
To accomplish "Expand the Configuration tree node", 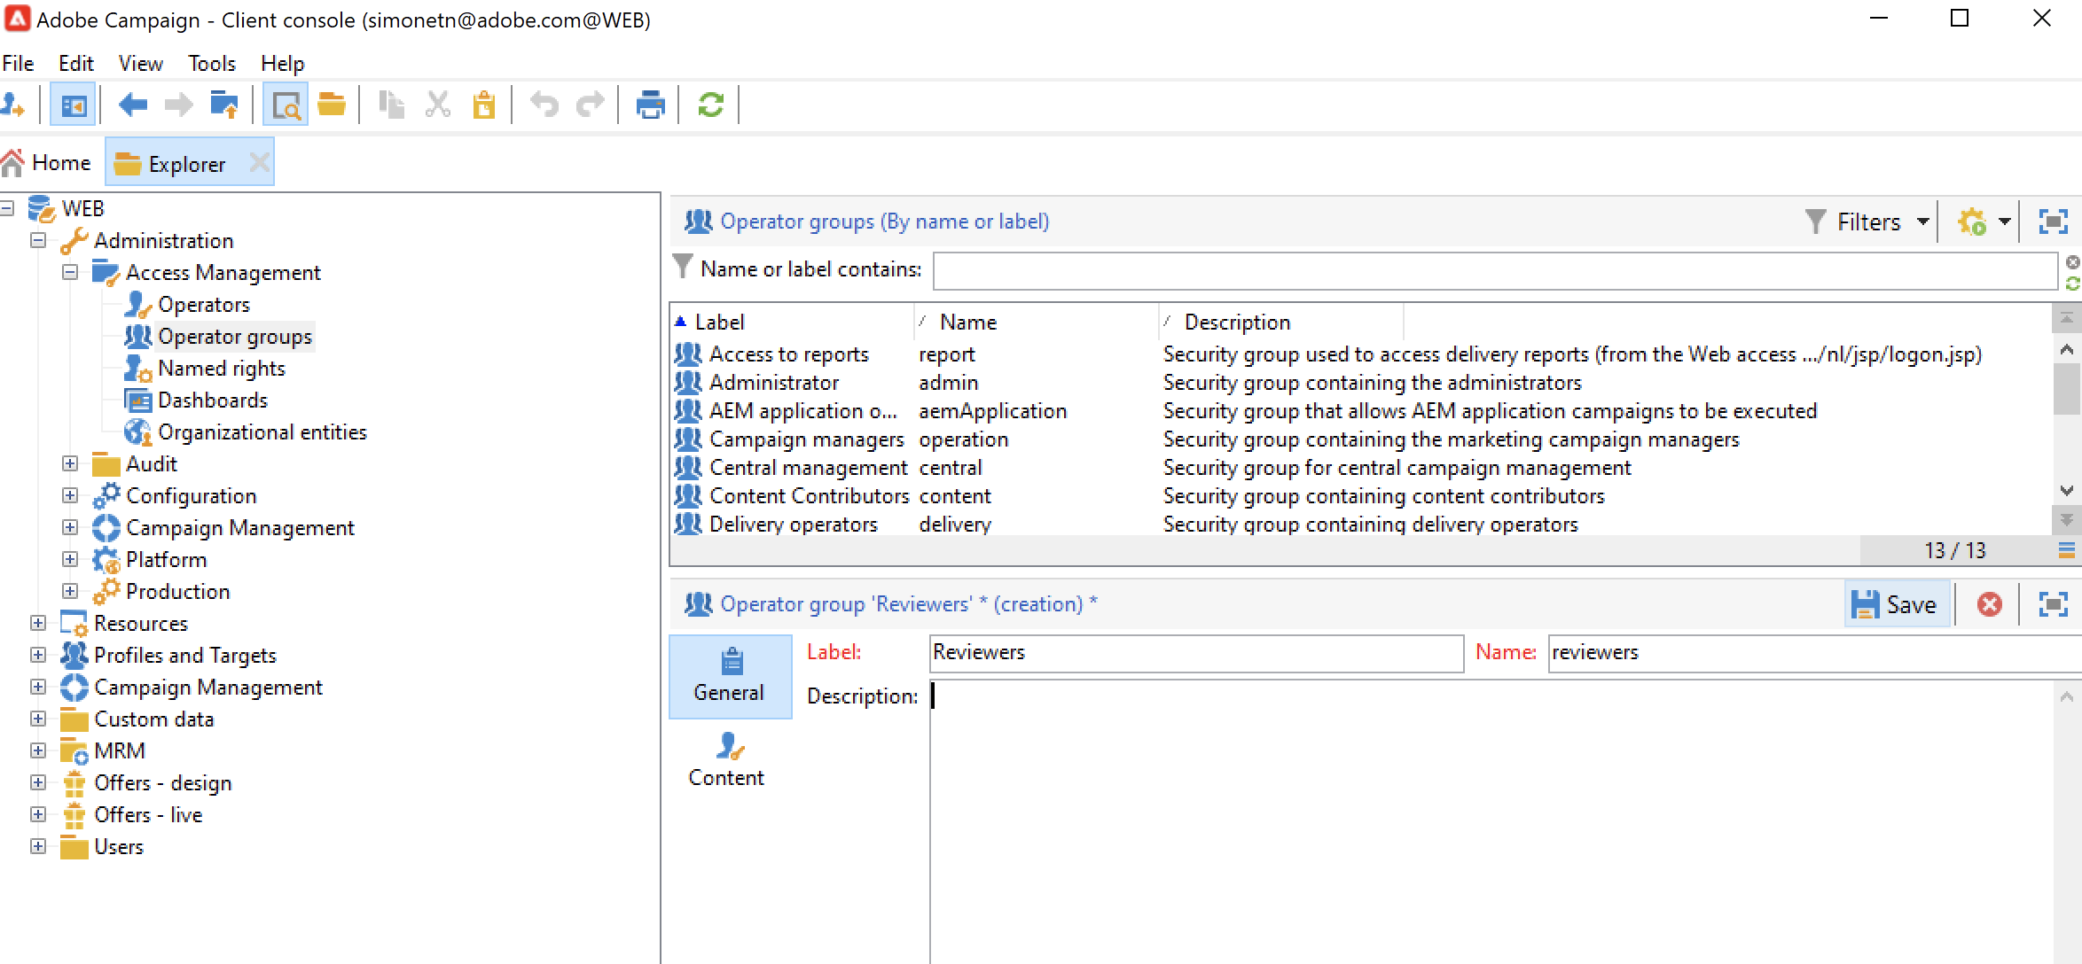I will 70,496.
